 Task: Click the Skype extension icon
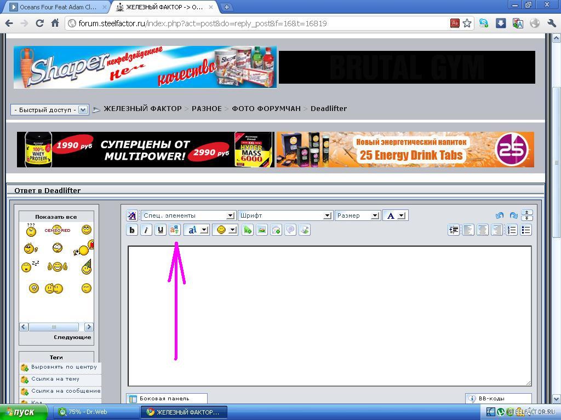(x=484, y=24)
